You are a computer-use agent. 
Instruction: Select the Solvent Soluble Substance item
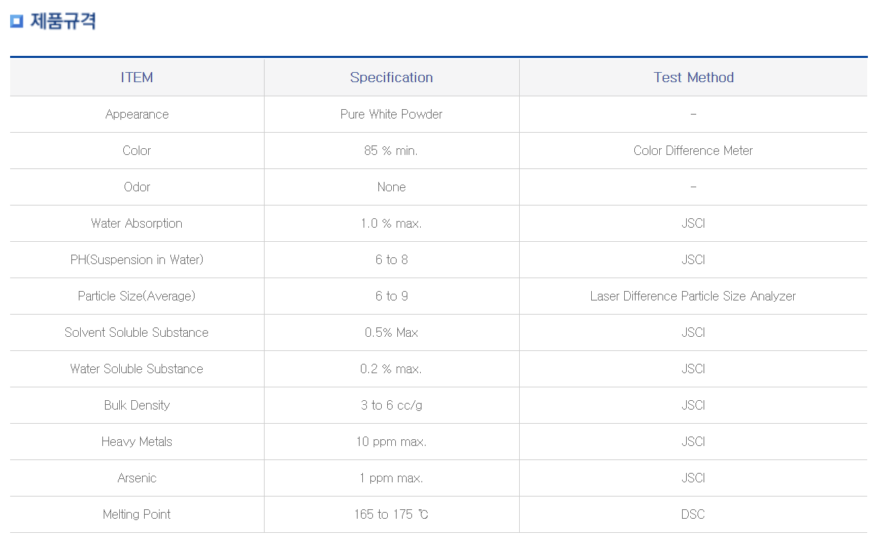(137, 333)
